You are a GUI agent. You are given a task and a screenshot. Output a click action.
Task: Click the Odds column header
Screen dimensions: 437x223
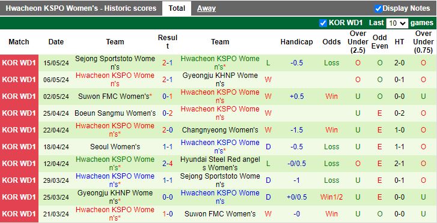[x=332, y=42]
